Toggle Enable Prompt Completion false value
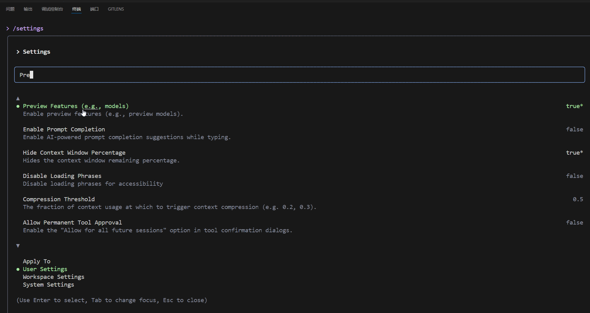 [574, 129]
